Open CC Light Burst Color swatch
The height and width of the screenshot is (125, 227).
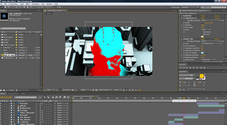point(202,37)
